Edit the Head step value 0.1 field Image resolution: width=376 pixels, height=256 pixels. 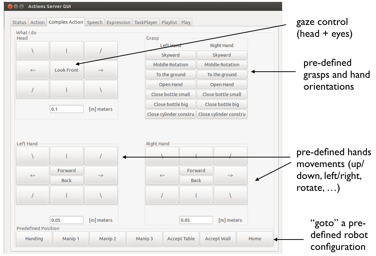(x=66, y=109)
